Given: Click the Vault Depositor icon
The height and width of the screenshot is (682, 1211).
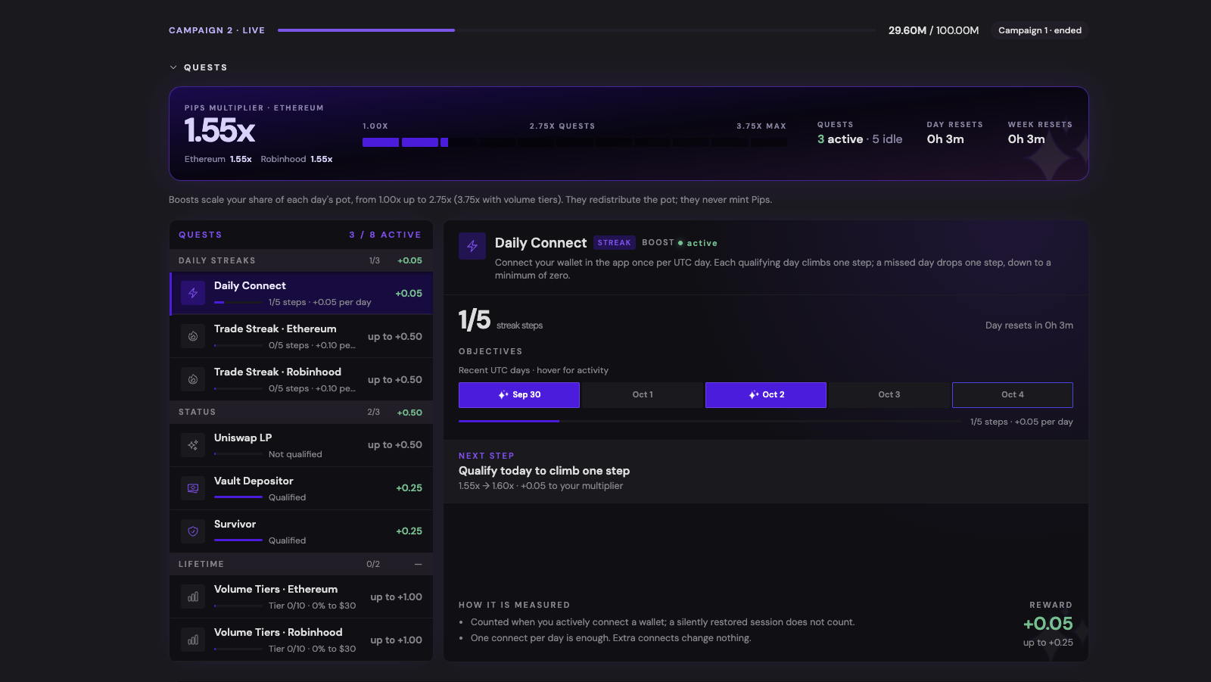Looking at the screenshot, I should point(193,488).
